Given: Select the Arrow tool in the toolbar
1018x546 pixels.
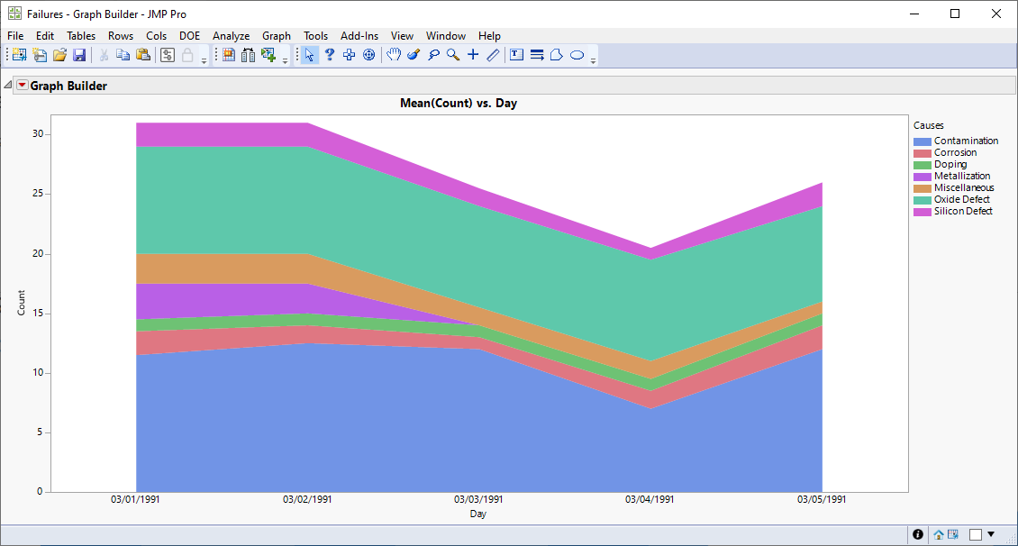Looking at the screenshot, I should click(x=309, y=54).
